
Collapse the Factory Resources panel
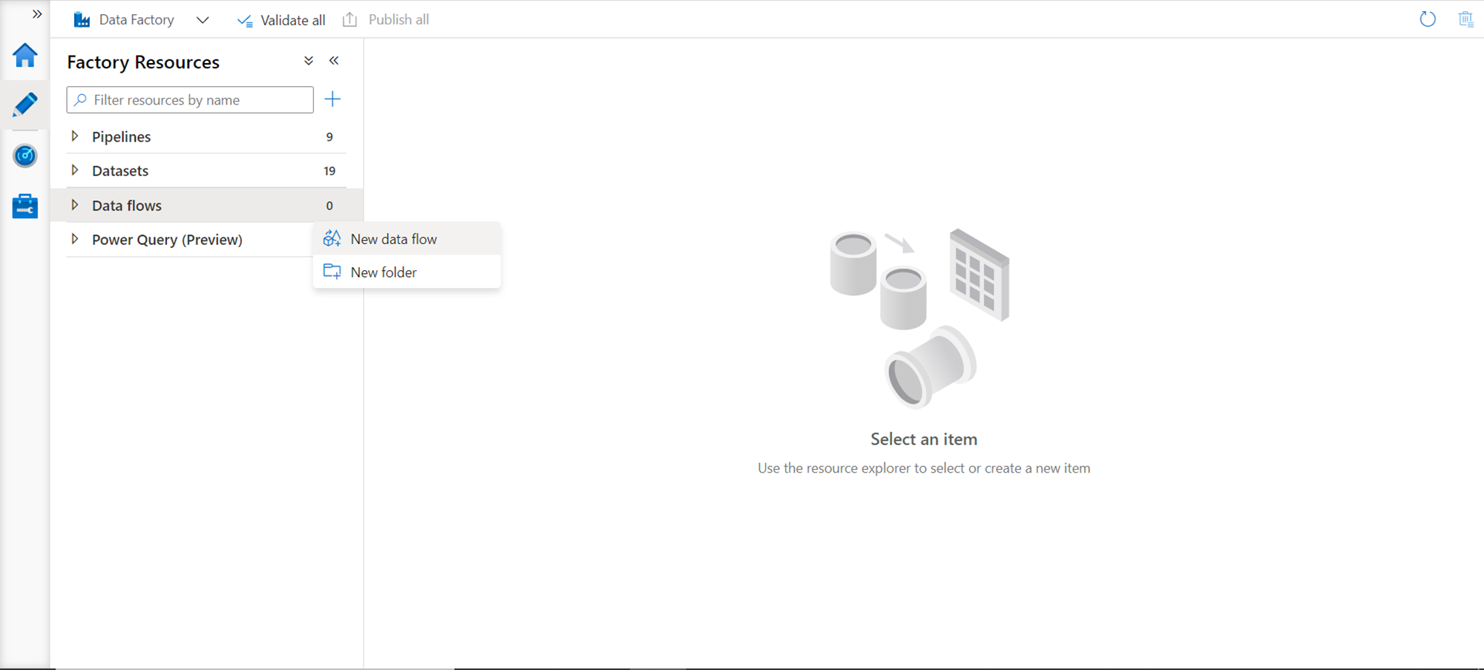(334, 61)
